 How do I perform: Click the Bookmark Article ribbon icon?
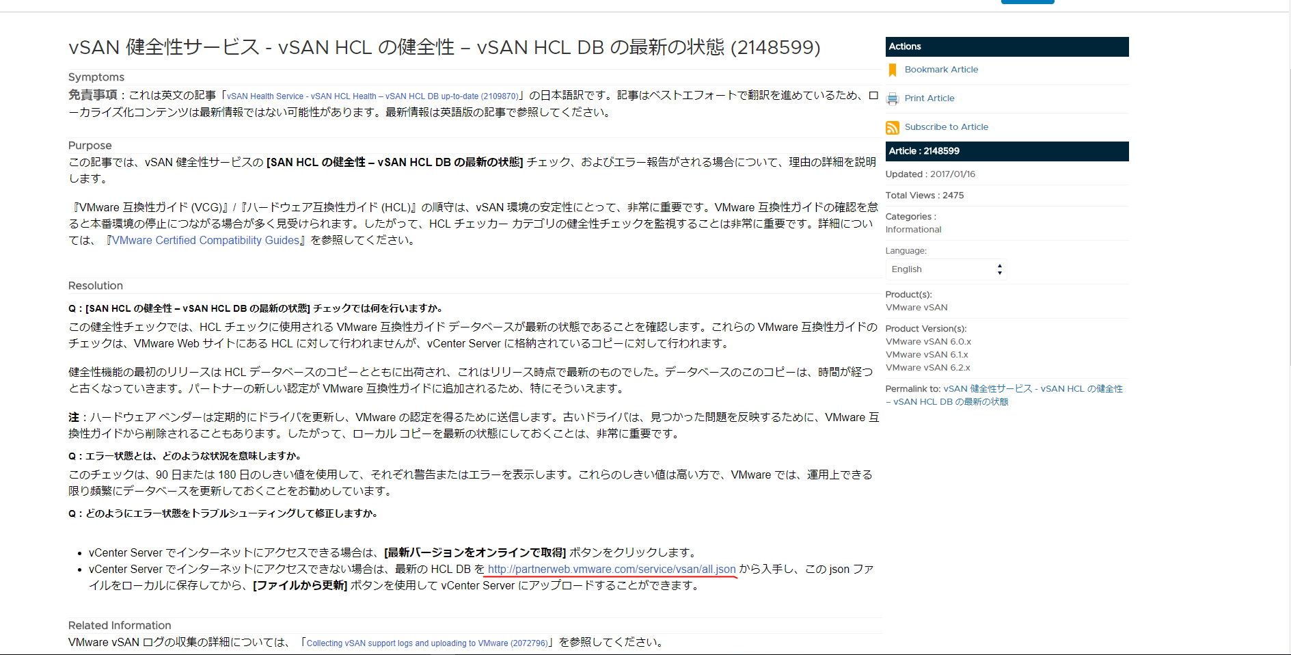(892, 70)
